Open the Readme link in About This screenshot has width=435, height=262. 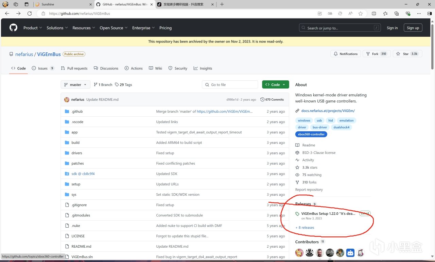[x=309, y=145]
